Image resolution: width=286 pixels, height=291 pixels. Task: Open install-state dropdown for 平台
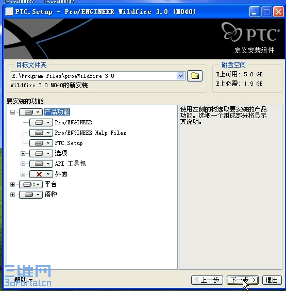pyautogui.click(x=31, y=185)
